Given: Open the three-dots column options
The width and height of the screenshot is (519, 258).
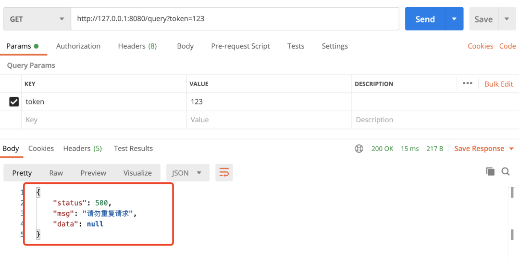Looking at the screenshot, I should coord(468,83).
